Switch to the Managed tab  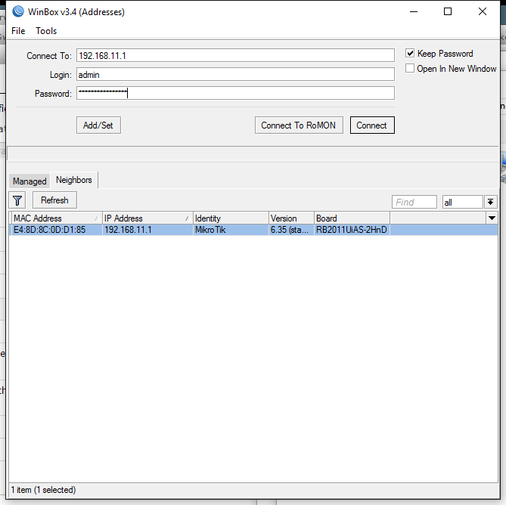coord(29,181)
